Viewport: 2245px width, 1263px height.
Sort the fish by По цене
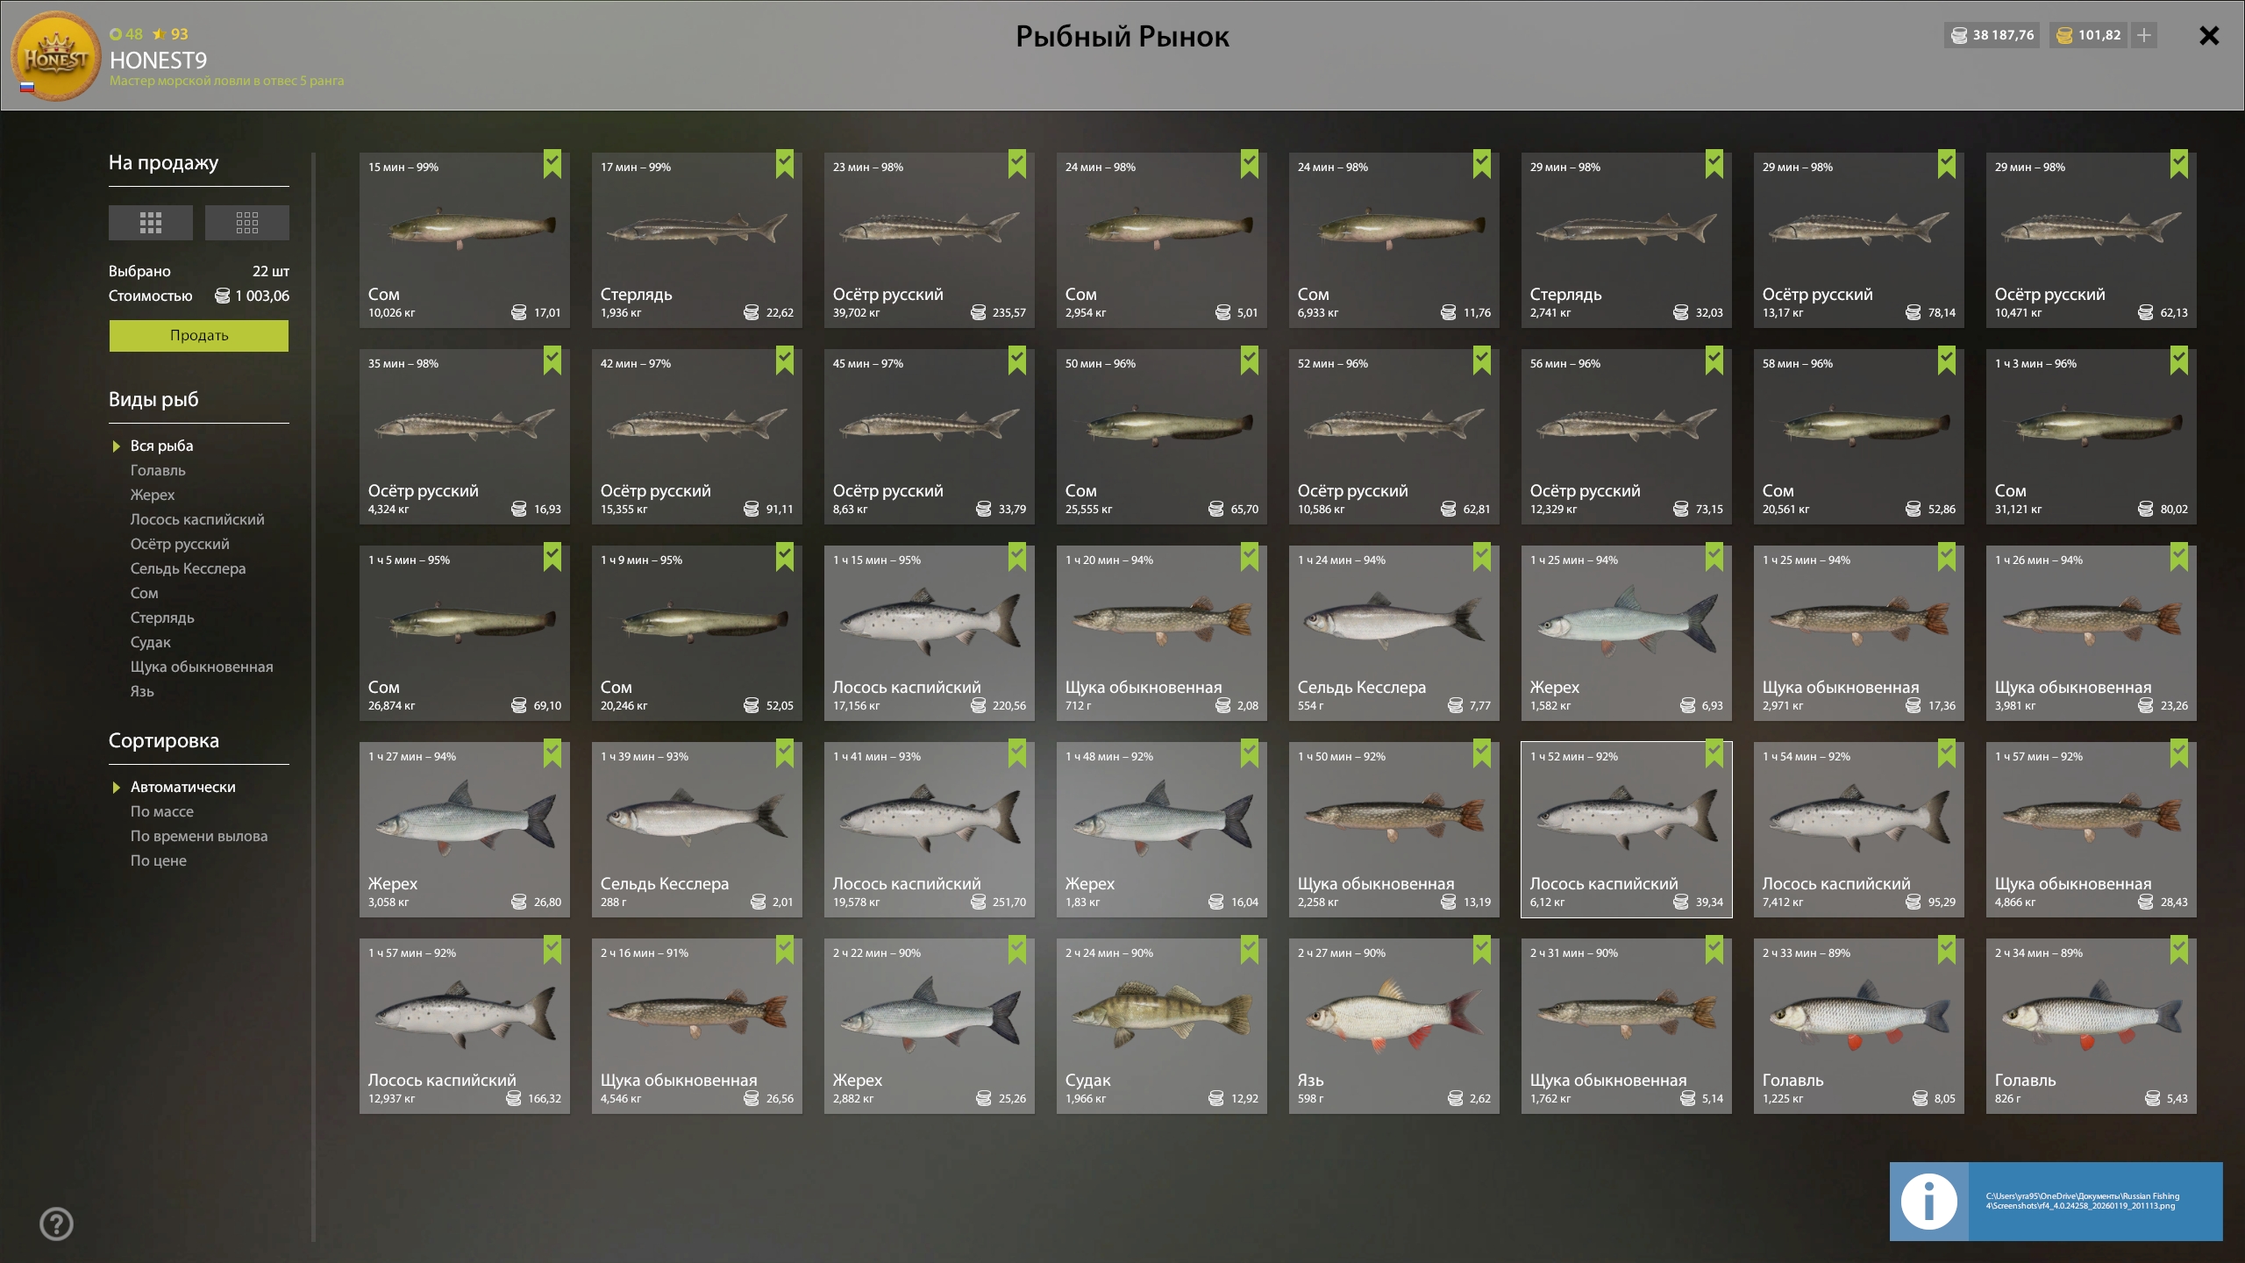click(x=159, y=860)
